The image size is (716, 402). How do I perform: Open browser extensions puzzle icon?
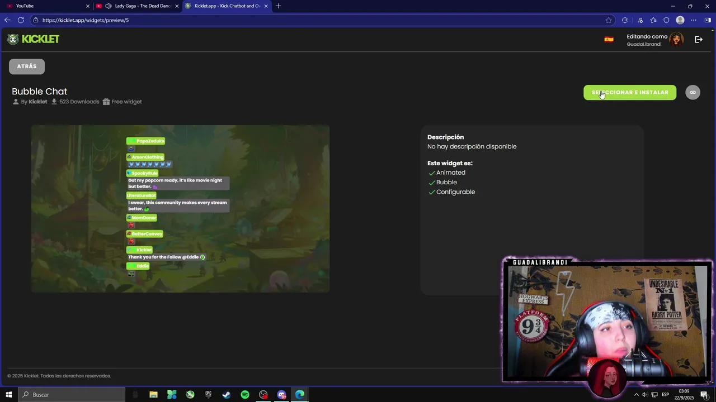click(x=625, y=20)
